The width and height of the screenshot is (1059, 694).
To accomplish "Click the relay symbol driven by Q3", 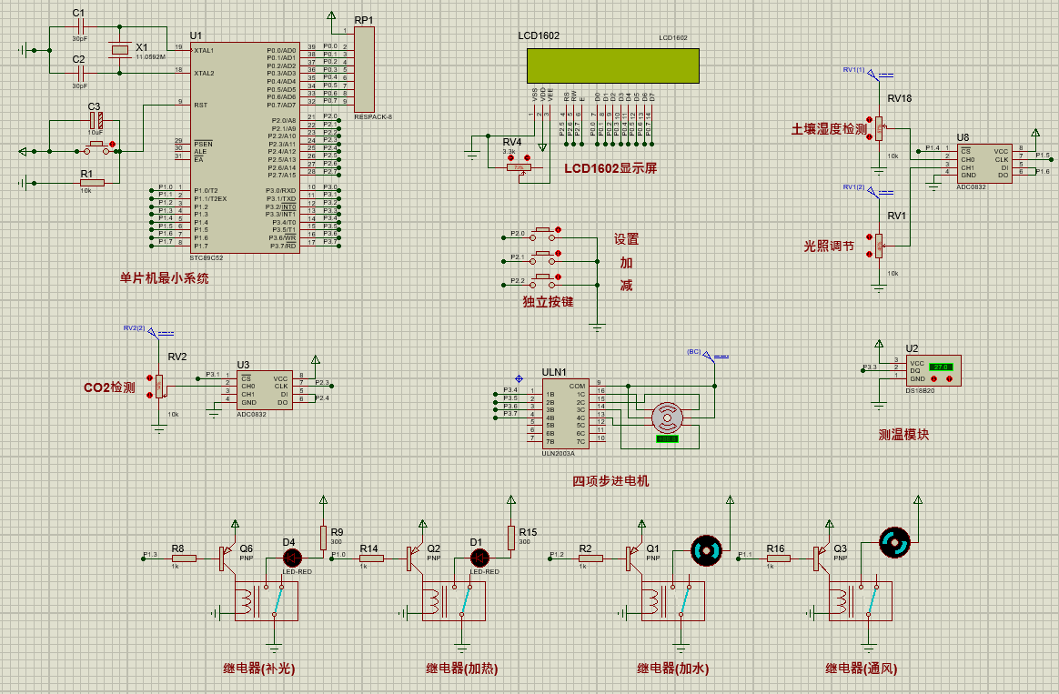I will 861,601.
